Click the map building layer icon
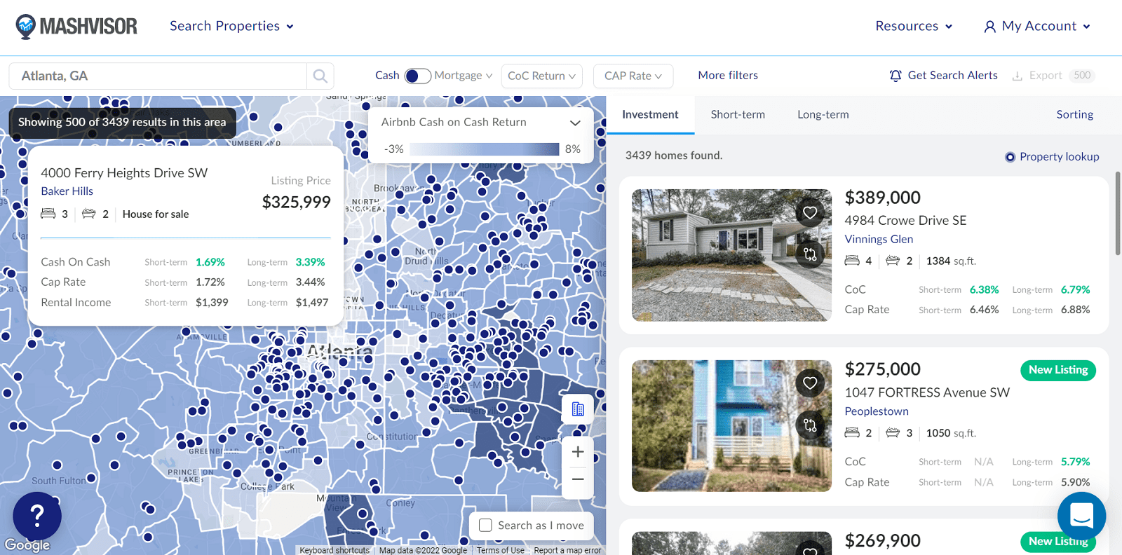1122x555 pixels. [578, 409]
